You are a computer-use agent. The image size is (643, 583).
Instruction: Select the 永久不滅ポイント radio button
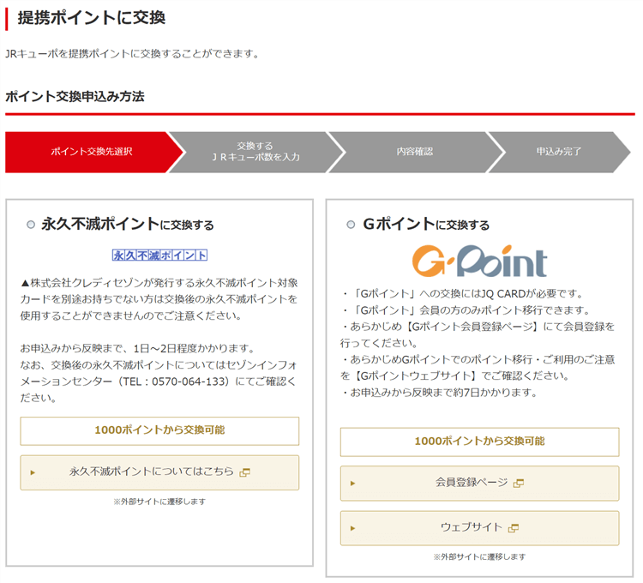31,225
